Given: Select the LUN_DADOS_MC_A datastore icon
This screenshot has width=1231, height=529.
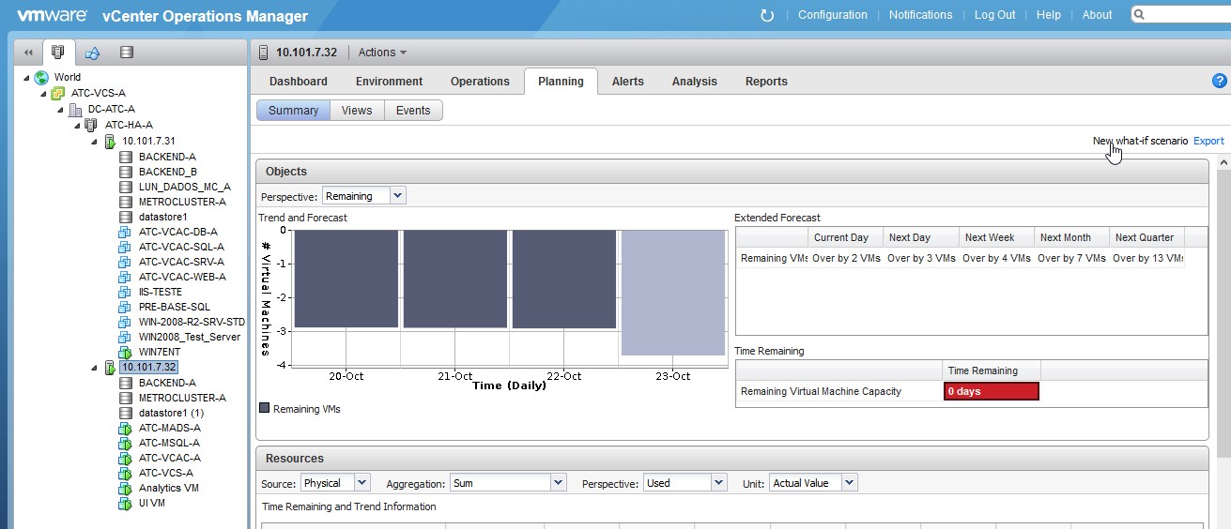Looking at the screenshot, I should 125,187.
